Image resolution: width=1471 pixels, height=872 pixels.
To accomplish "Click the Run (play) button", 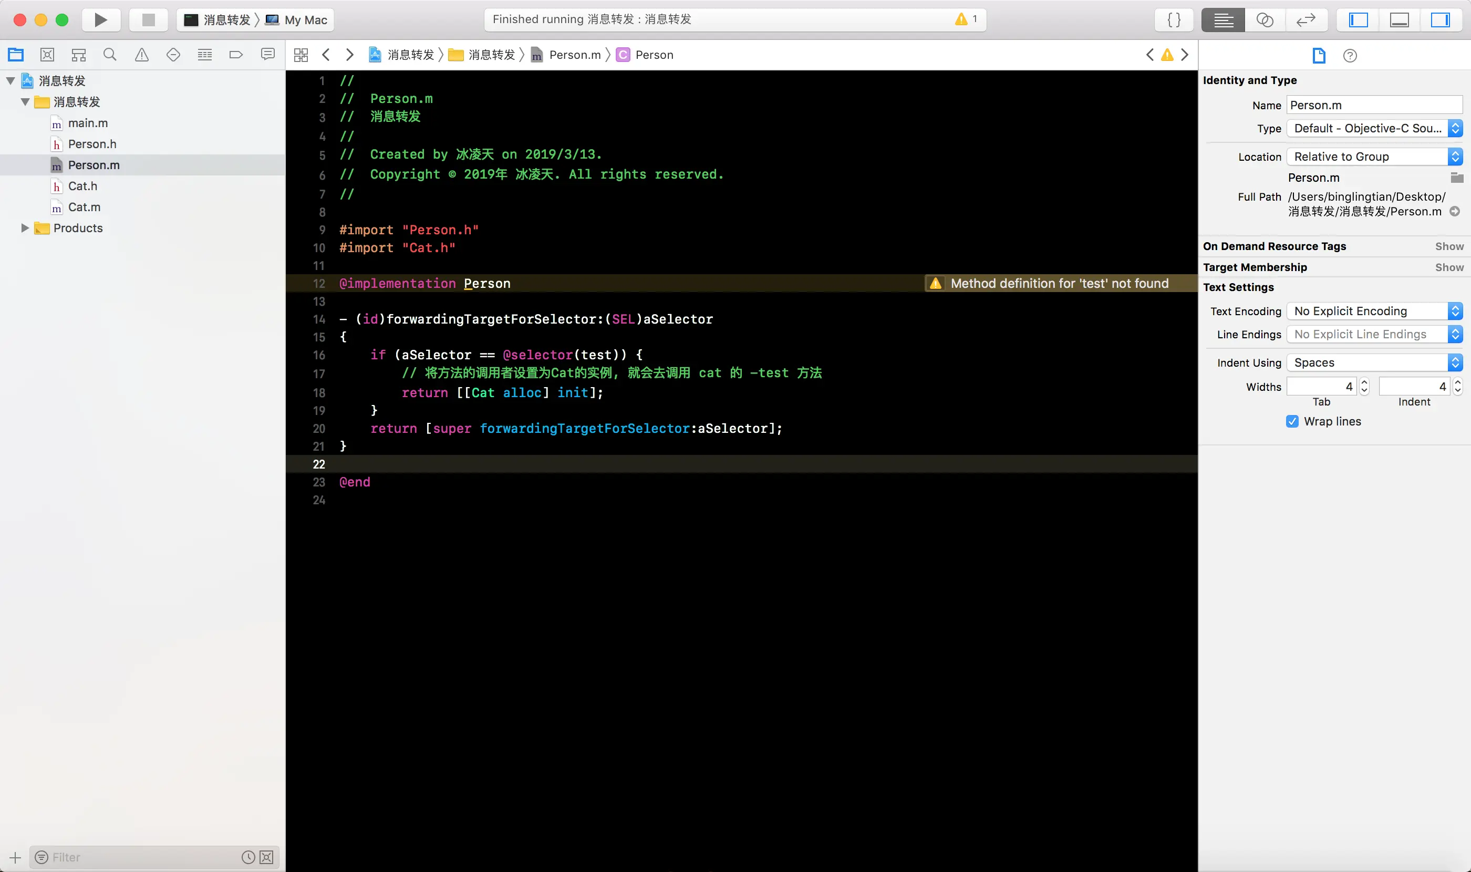I will pyautogui.click(x=100, y=20).
